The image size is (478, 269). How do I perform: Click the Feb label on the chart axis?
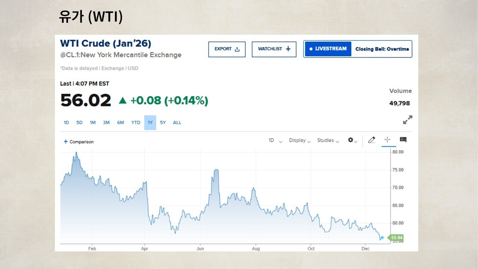click(92, 248)
